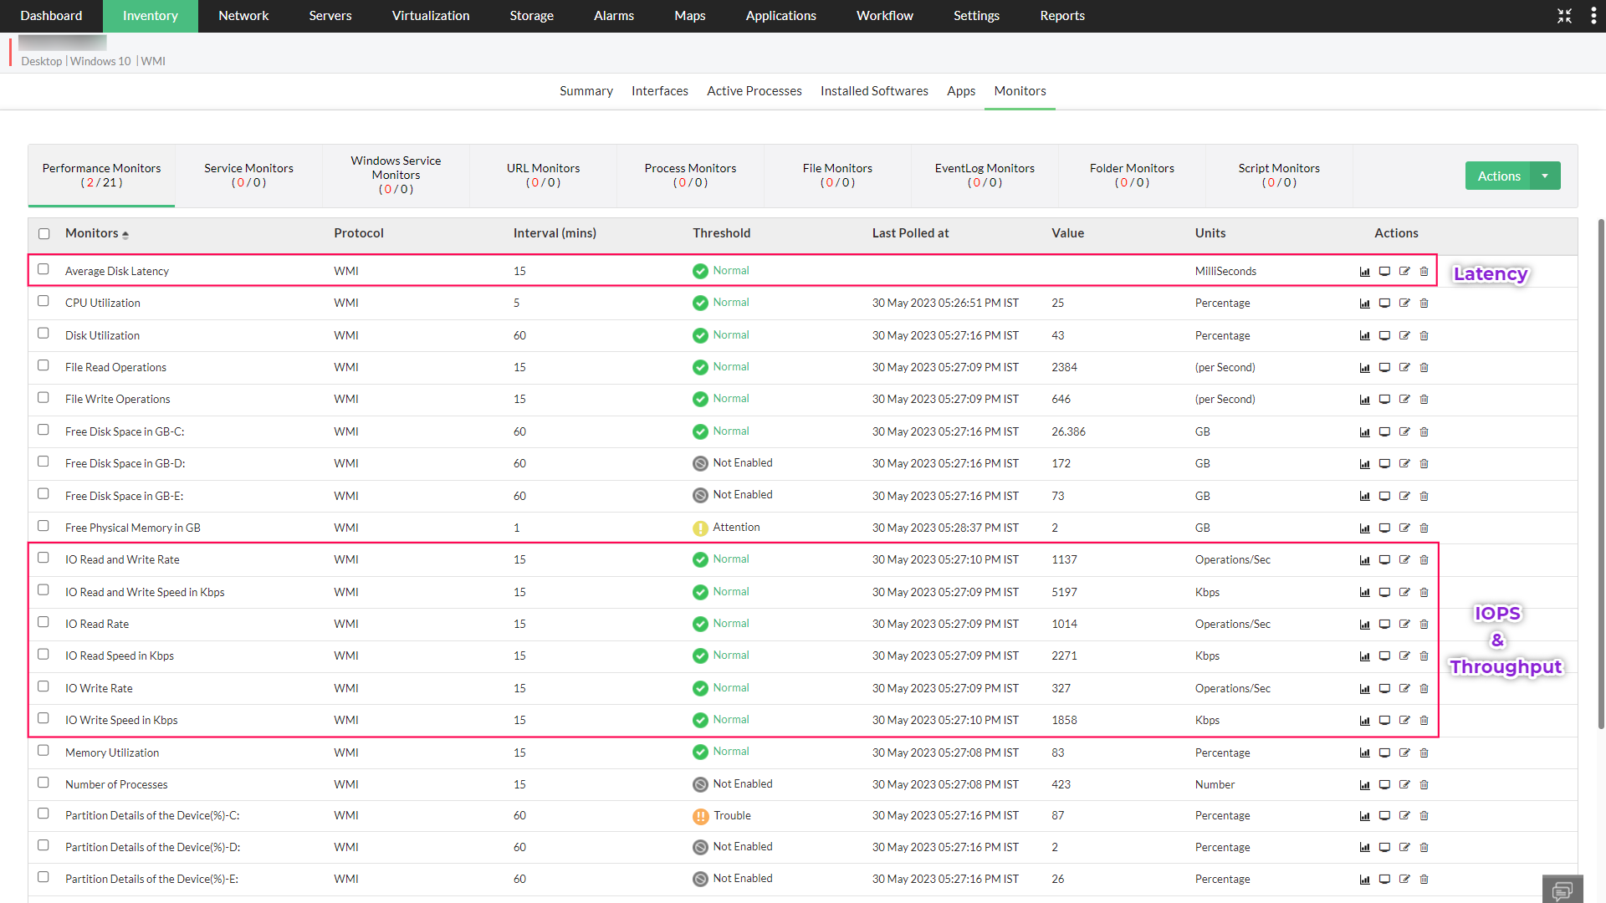Edit Average Disk Latency monitor

click(1404, 272)
